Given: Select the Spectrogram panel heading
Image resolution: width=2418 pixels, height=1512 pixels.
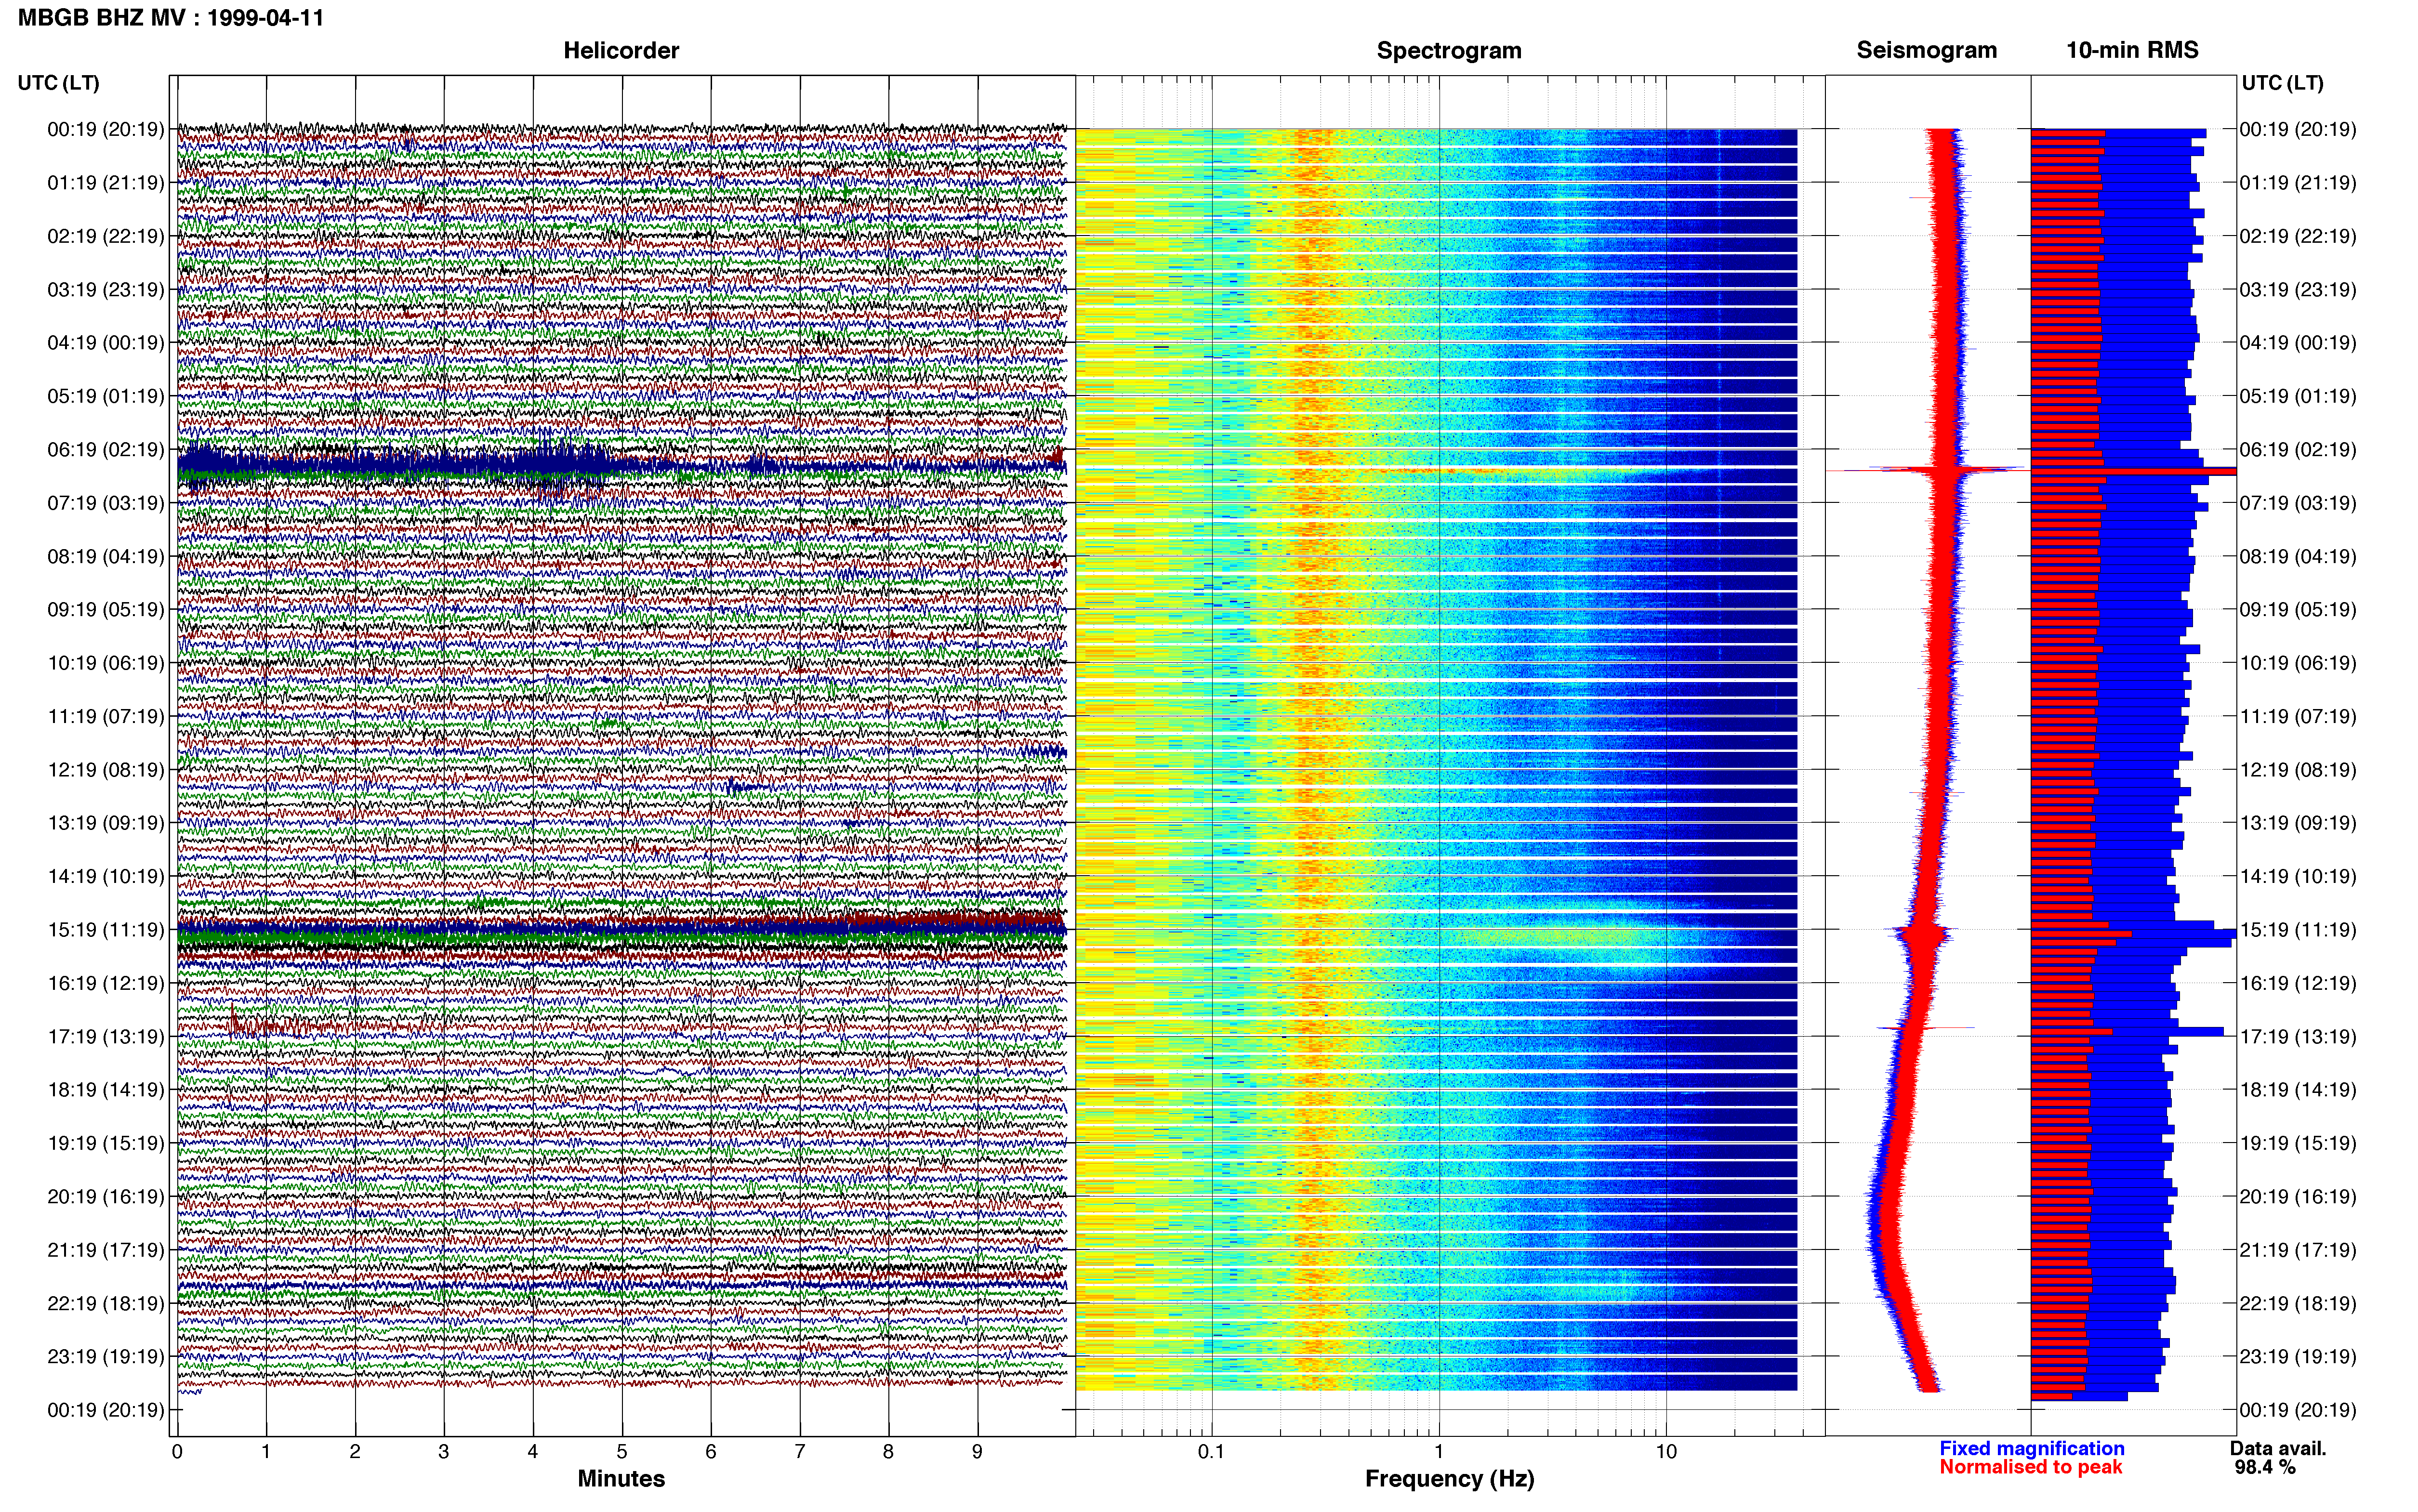Looking at the screenshot, I should click(x=1449, y=50).
